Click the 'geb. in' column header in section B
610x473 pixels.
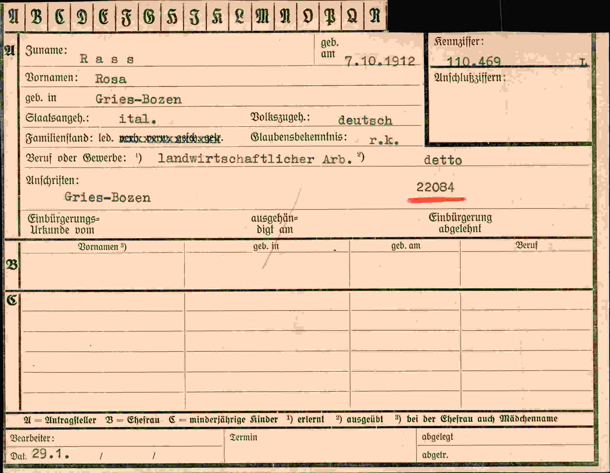(x=266, y=246)
